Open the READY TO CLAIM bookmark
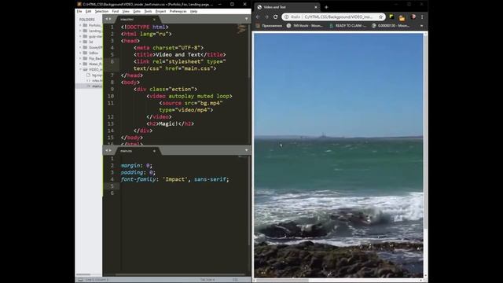This screenshot has width=503, height=283. pos(347,26)
